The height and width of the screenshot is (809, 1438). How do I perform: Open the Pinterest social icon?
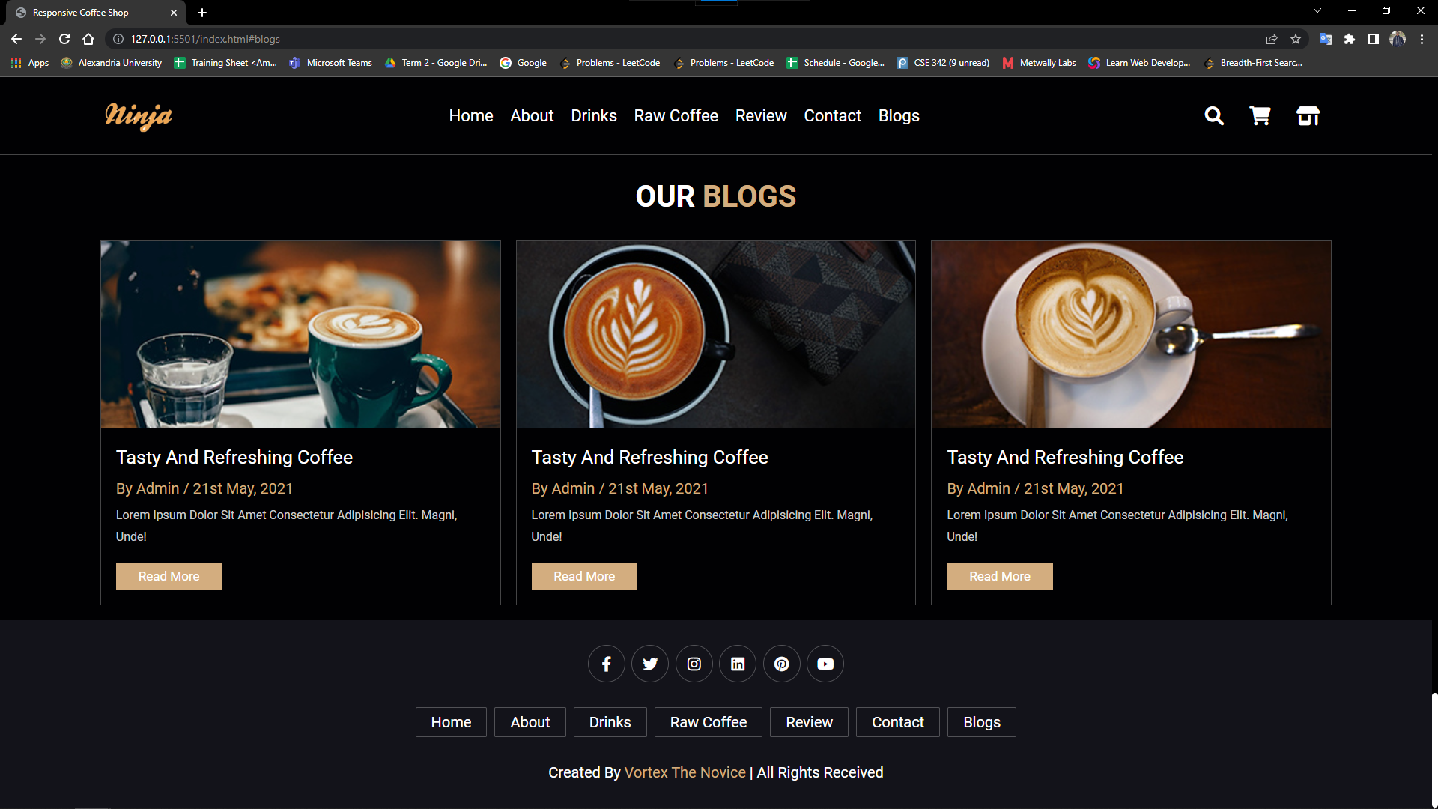(781, 664)
